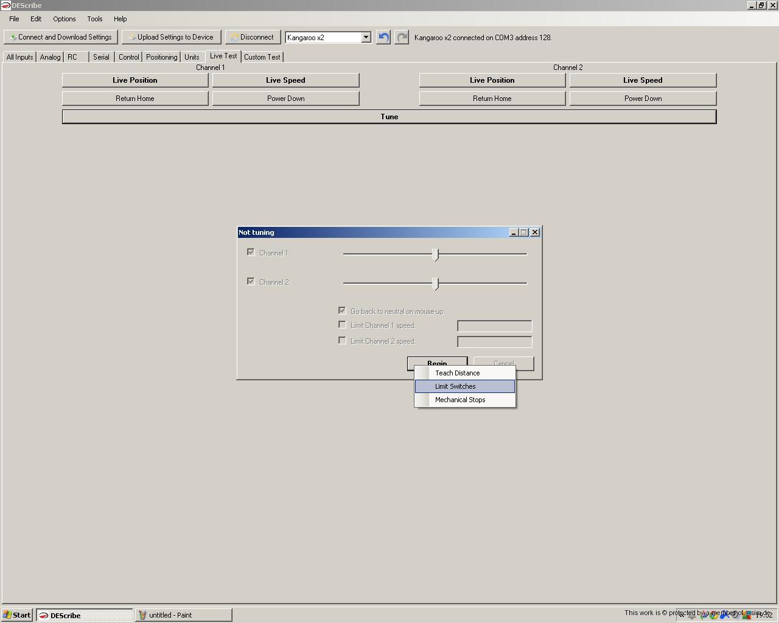Toggle the Channel 2 checkbox

pyautogui.click(x=251, y=282)
